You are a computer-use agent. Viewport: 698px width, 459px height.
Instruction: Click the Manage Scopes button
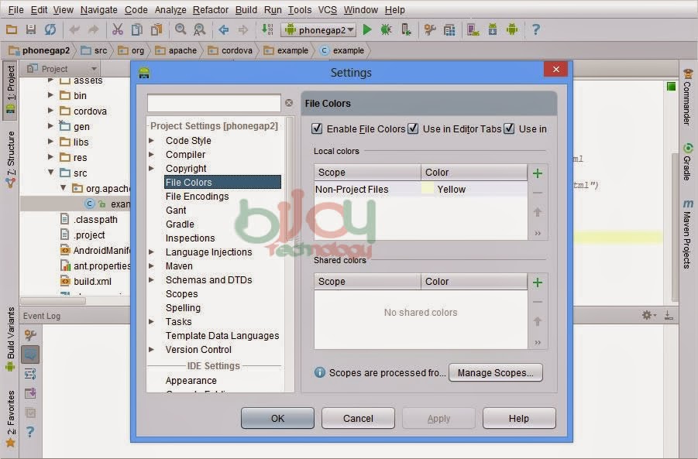tap(496, 373)
